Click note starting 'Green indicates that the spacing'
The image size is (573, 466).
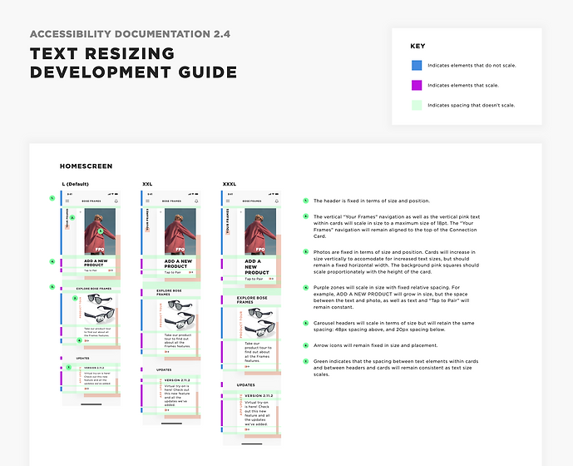[x=396, y=368]
